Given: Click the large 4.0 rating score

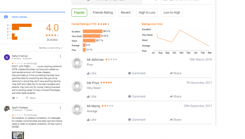Looking at the screenshot, I should click(x=52, y=28).
